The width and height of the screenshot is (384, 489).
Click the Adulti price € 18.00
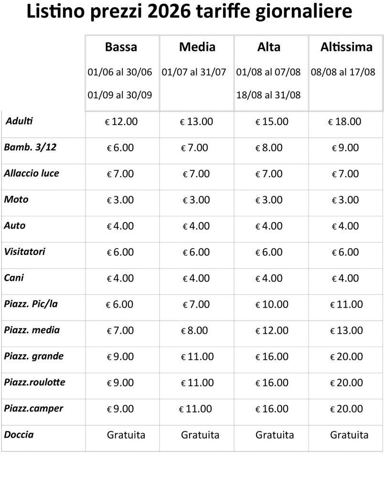(344, 122)
